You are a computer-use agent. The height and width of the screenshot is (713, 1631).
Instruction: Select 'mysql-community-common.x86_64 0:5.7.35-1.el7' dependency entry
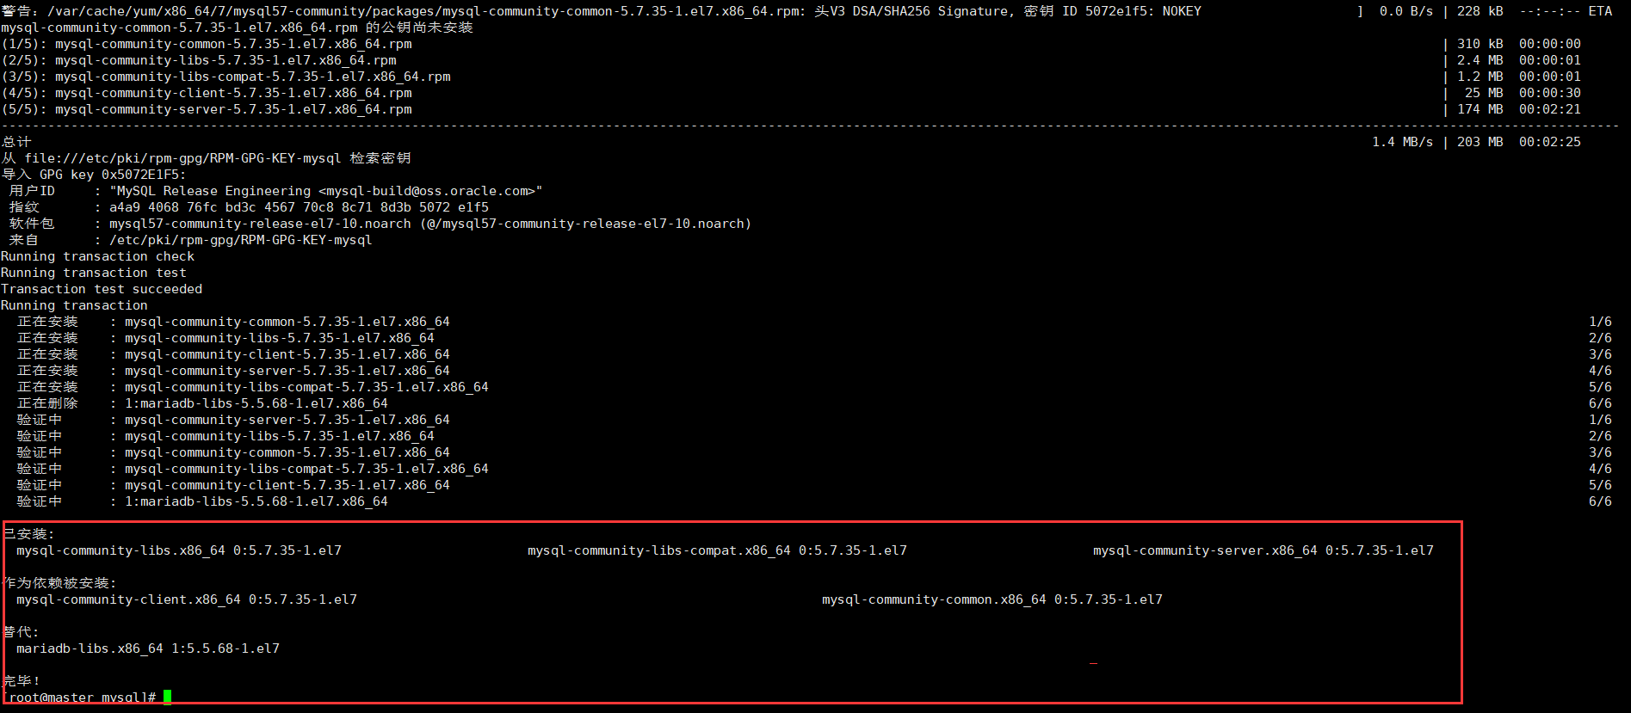992,599
